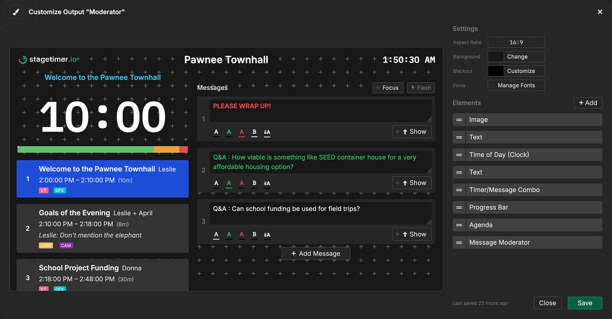Bold the "PLEASE WRAP UP!" message text
The width and height of the screenshot is (612, 319).
pyautogui.click(x=254, y=132)
